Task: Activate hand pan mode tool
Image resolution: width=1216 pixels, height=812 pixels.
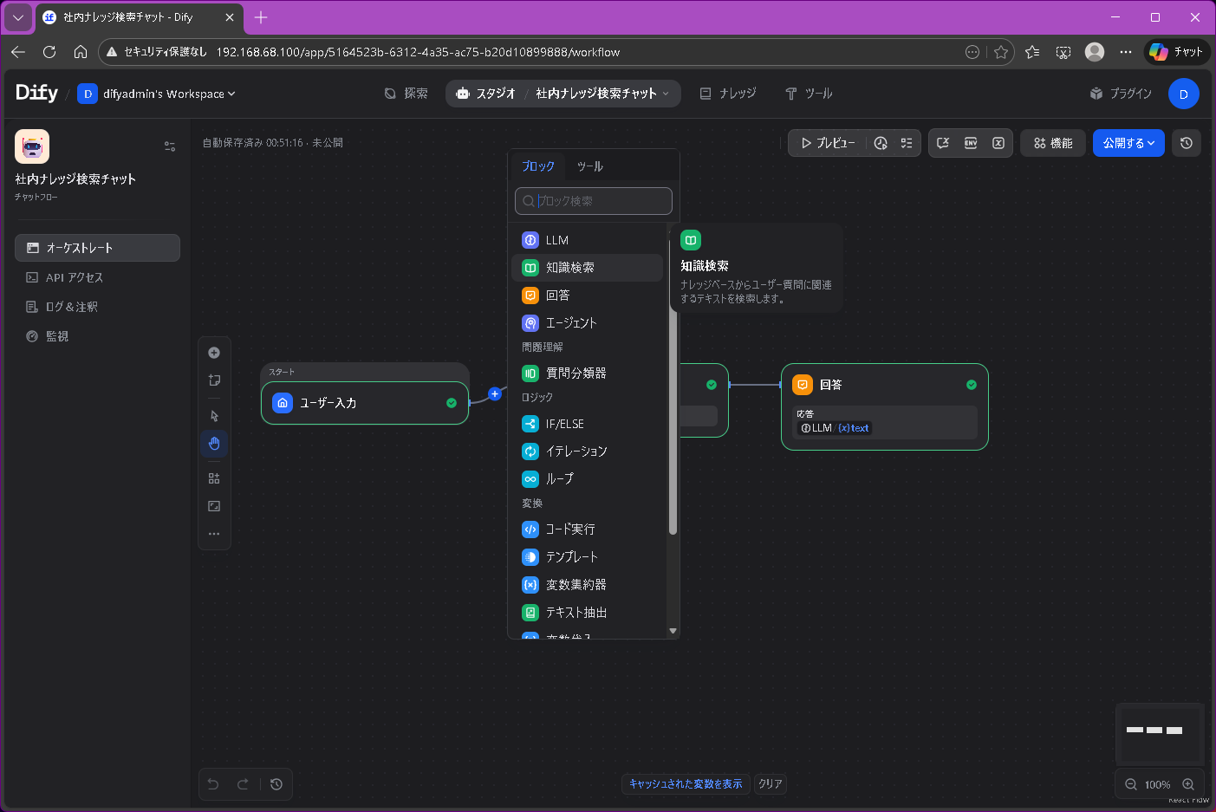Action: pyautogui.click(x=214, y=444)
